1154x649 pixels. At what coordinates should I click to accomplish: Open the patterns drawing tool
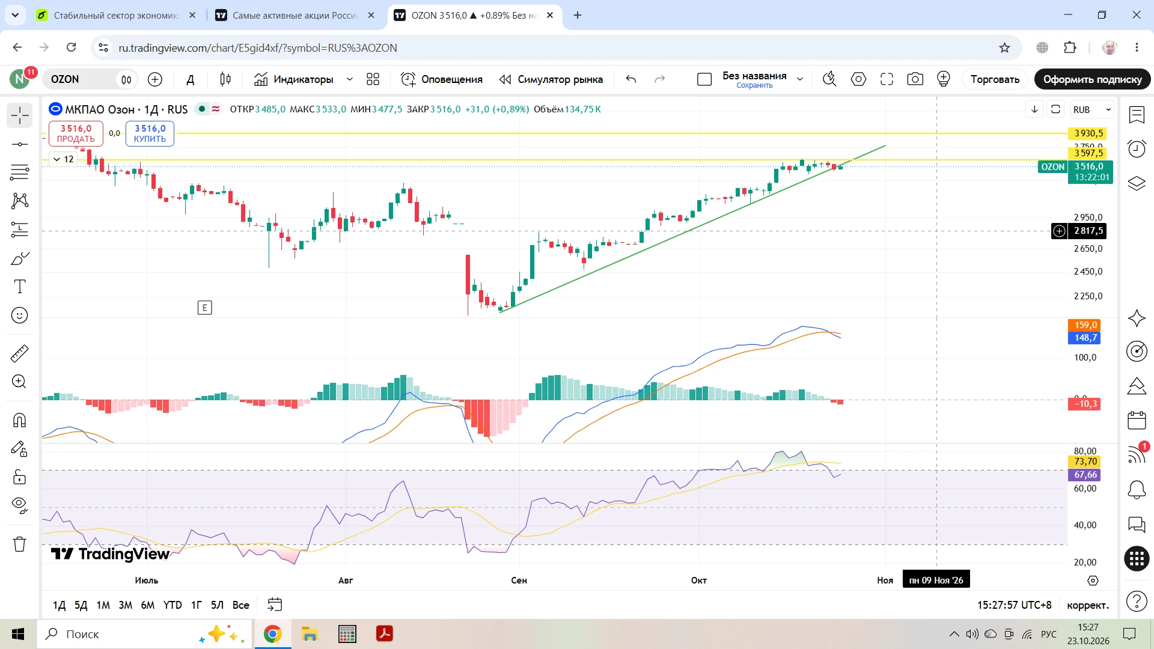20,201
